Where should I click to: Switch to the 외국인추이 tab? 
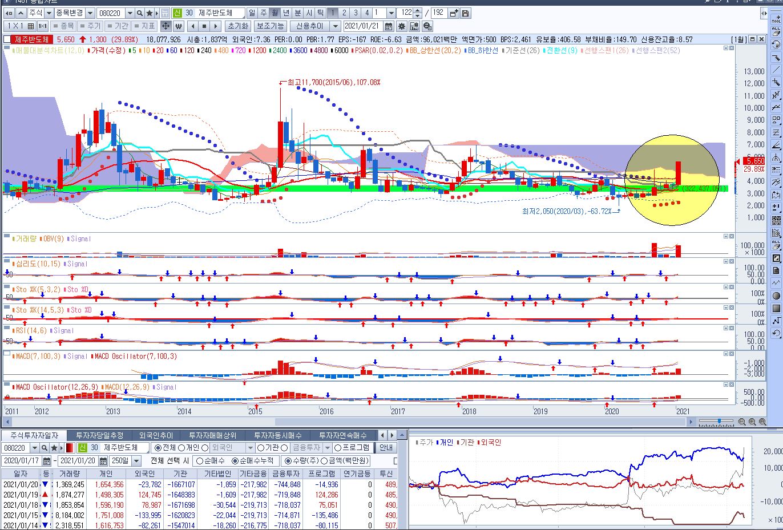click(156, 435)
